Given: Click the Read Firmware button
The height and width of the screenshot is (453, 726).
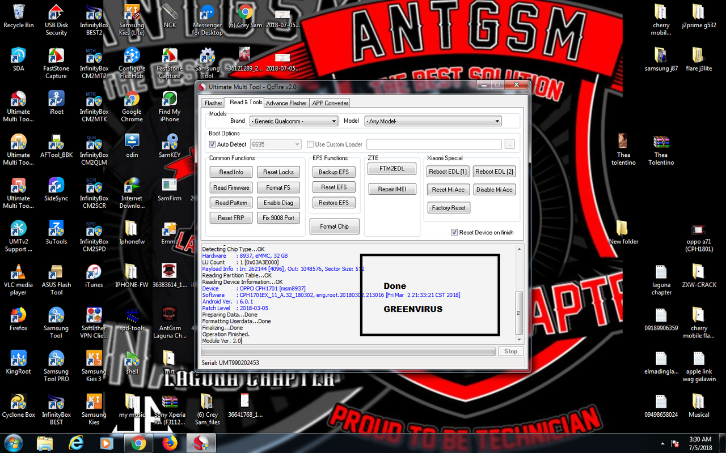Looking at the screenshot, I should point(231,187).
